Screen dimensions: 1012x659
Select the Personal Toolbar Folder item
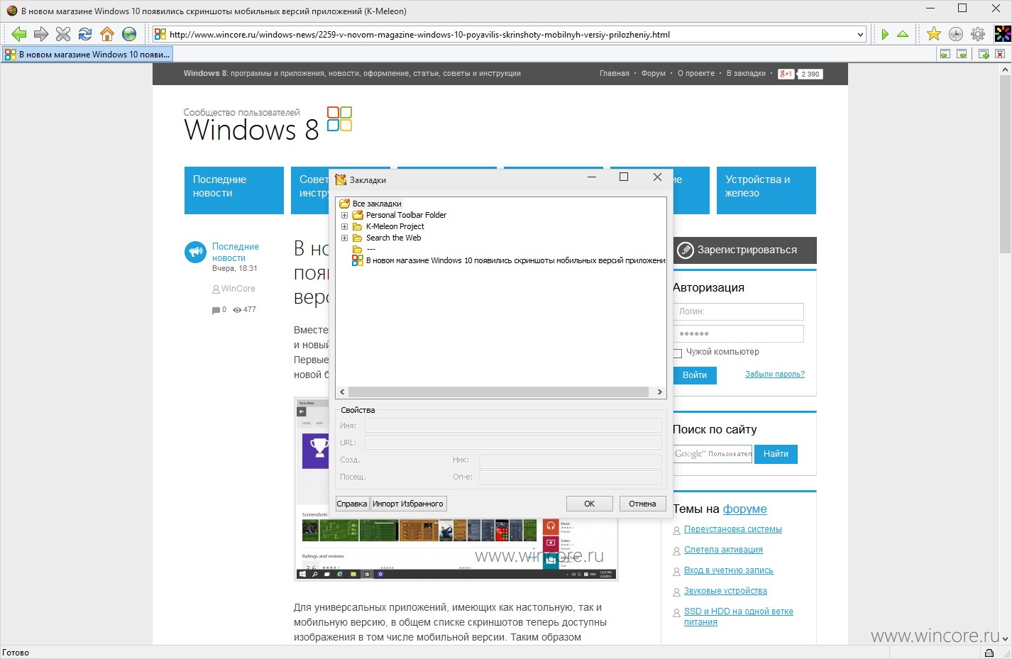tap(406, 215)
